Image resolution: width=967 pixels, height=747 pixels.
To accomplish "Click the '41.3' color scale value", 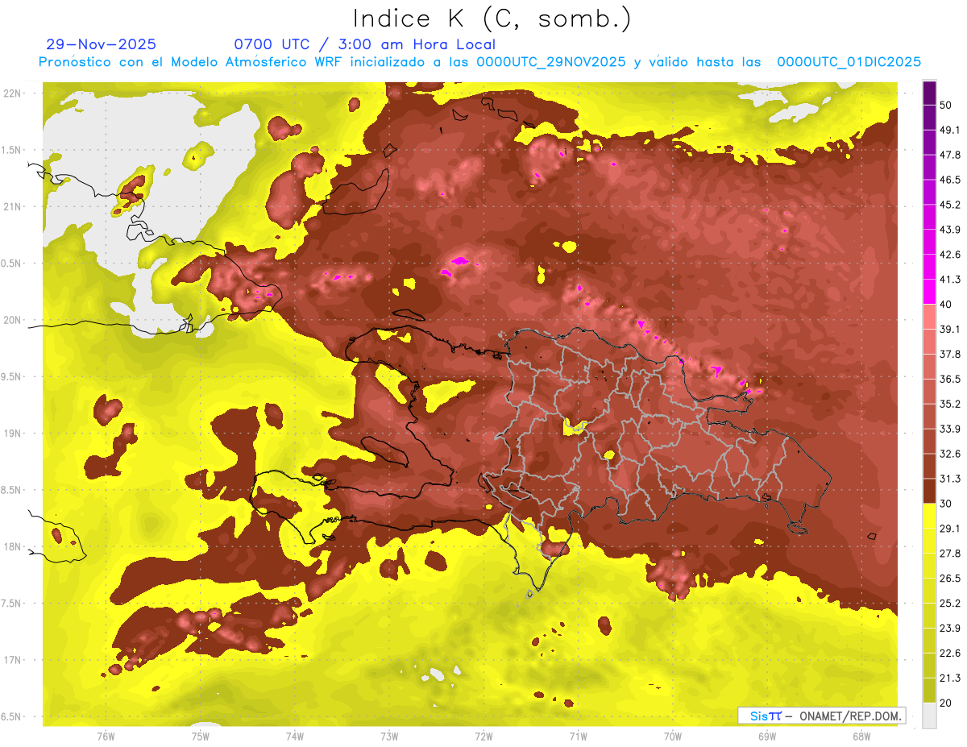I will [x=950, y=280].
